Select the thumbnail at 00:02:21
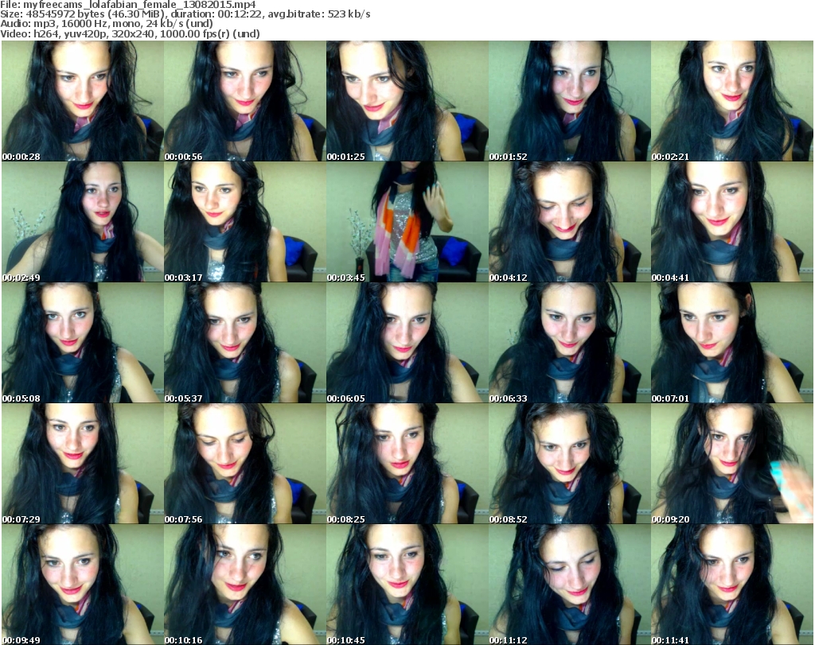This screenshot has height=645, width=815. 732,101
